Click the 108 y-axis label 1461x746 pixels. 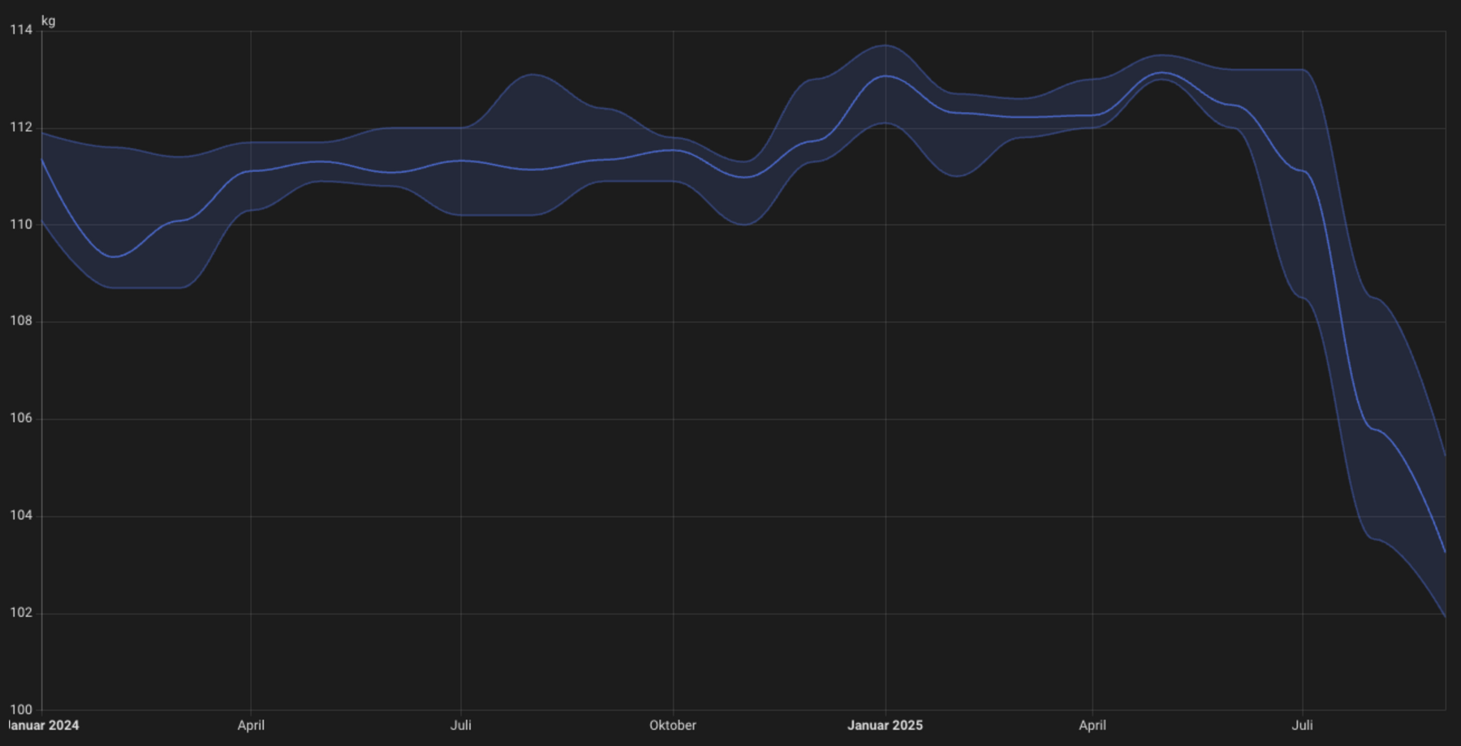coord(21,321)
